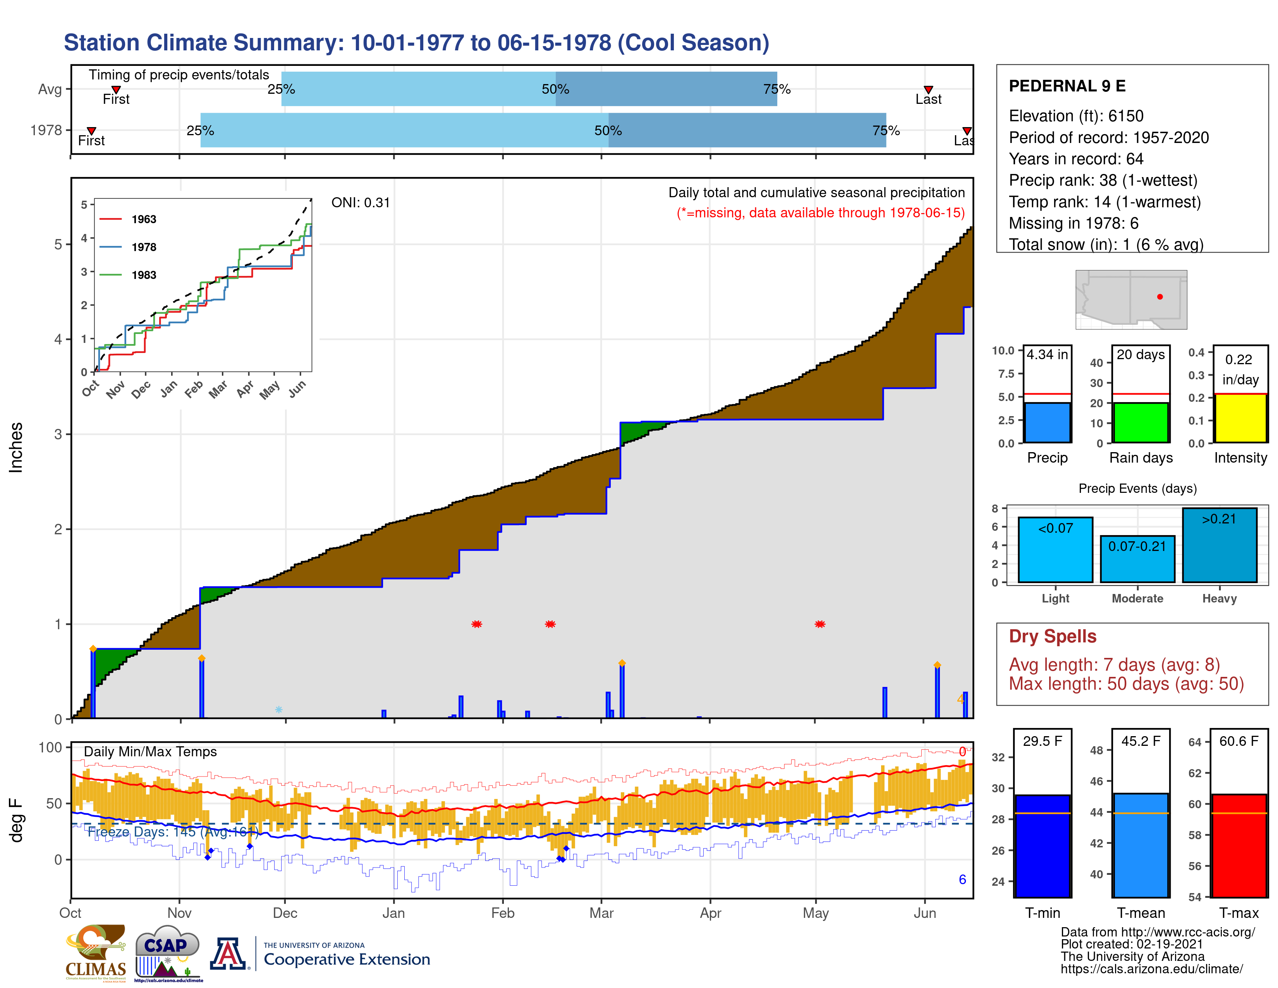1278x988 pixels.
Task: Click the 'Period of record: 1957-2020' line
Action: 1109,138
